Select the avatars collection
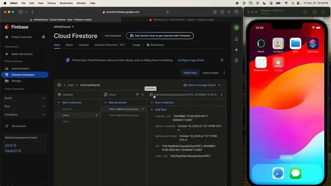The height and width of the screenshot is (186, 331). (x=67, y=109)
